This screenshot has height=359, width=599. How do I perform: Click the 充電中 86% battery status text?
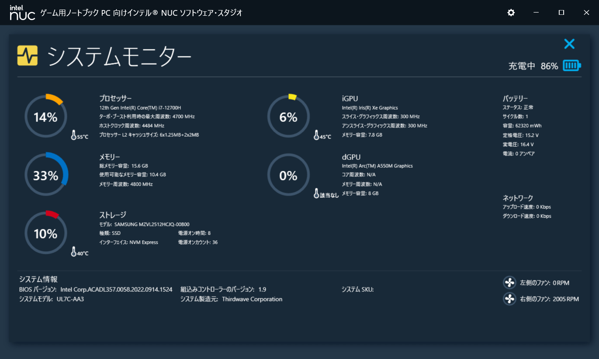click(x=533, y=66)
